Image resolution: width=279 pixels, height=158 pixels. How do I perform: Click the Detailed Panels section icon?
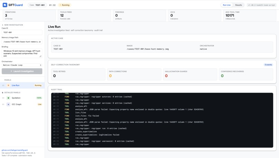2,92
